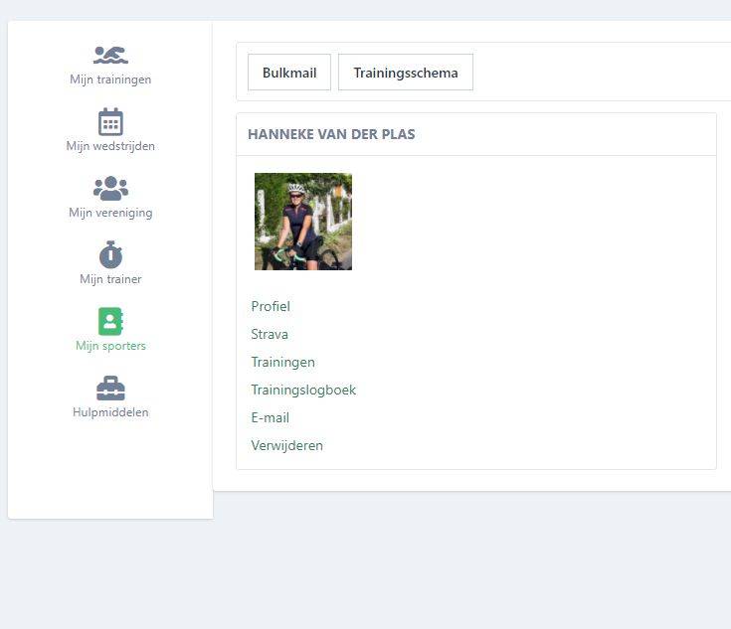Open the Profiel link

[x=271, y=307]
